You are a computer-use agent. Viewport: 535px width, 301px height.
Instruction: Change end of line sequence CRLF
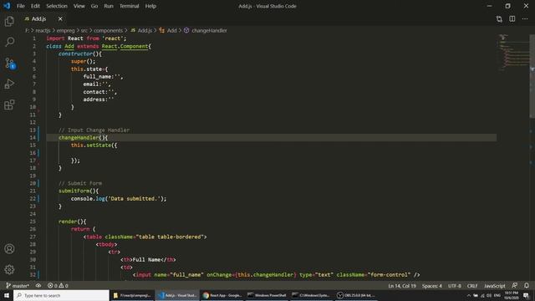(x=472, y=286)
